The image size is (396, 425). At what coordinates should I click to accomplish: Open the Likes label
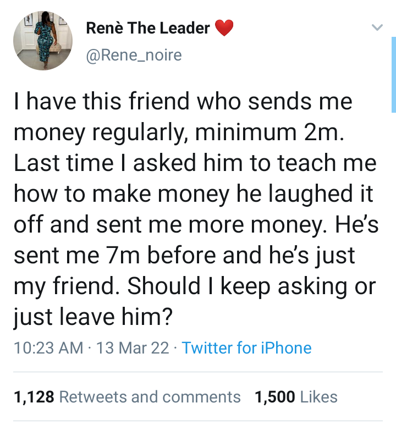(x=319, y=396)
